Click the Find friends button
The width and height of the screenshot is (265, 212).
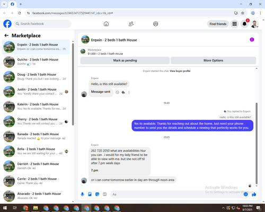[x=218, y=24]
